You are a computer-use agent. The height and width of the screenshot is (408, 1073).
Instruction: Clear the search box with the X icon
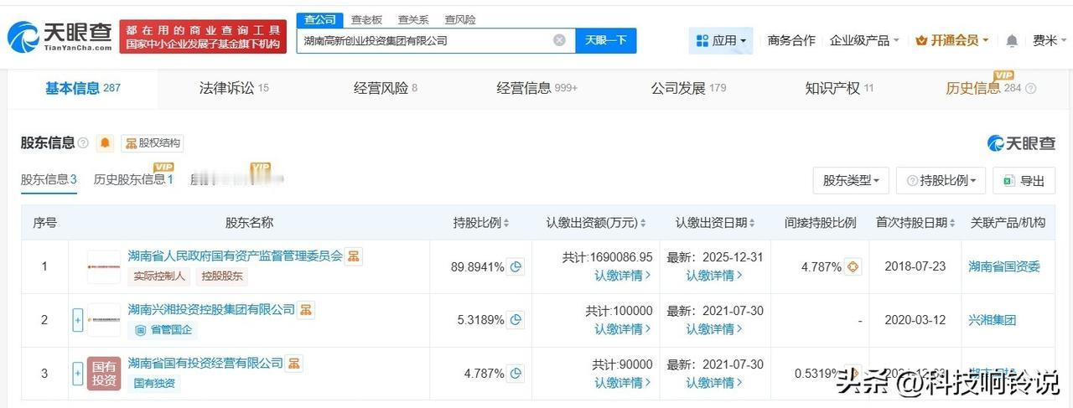point(559,40)
